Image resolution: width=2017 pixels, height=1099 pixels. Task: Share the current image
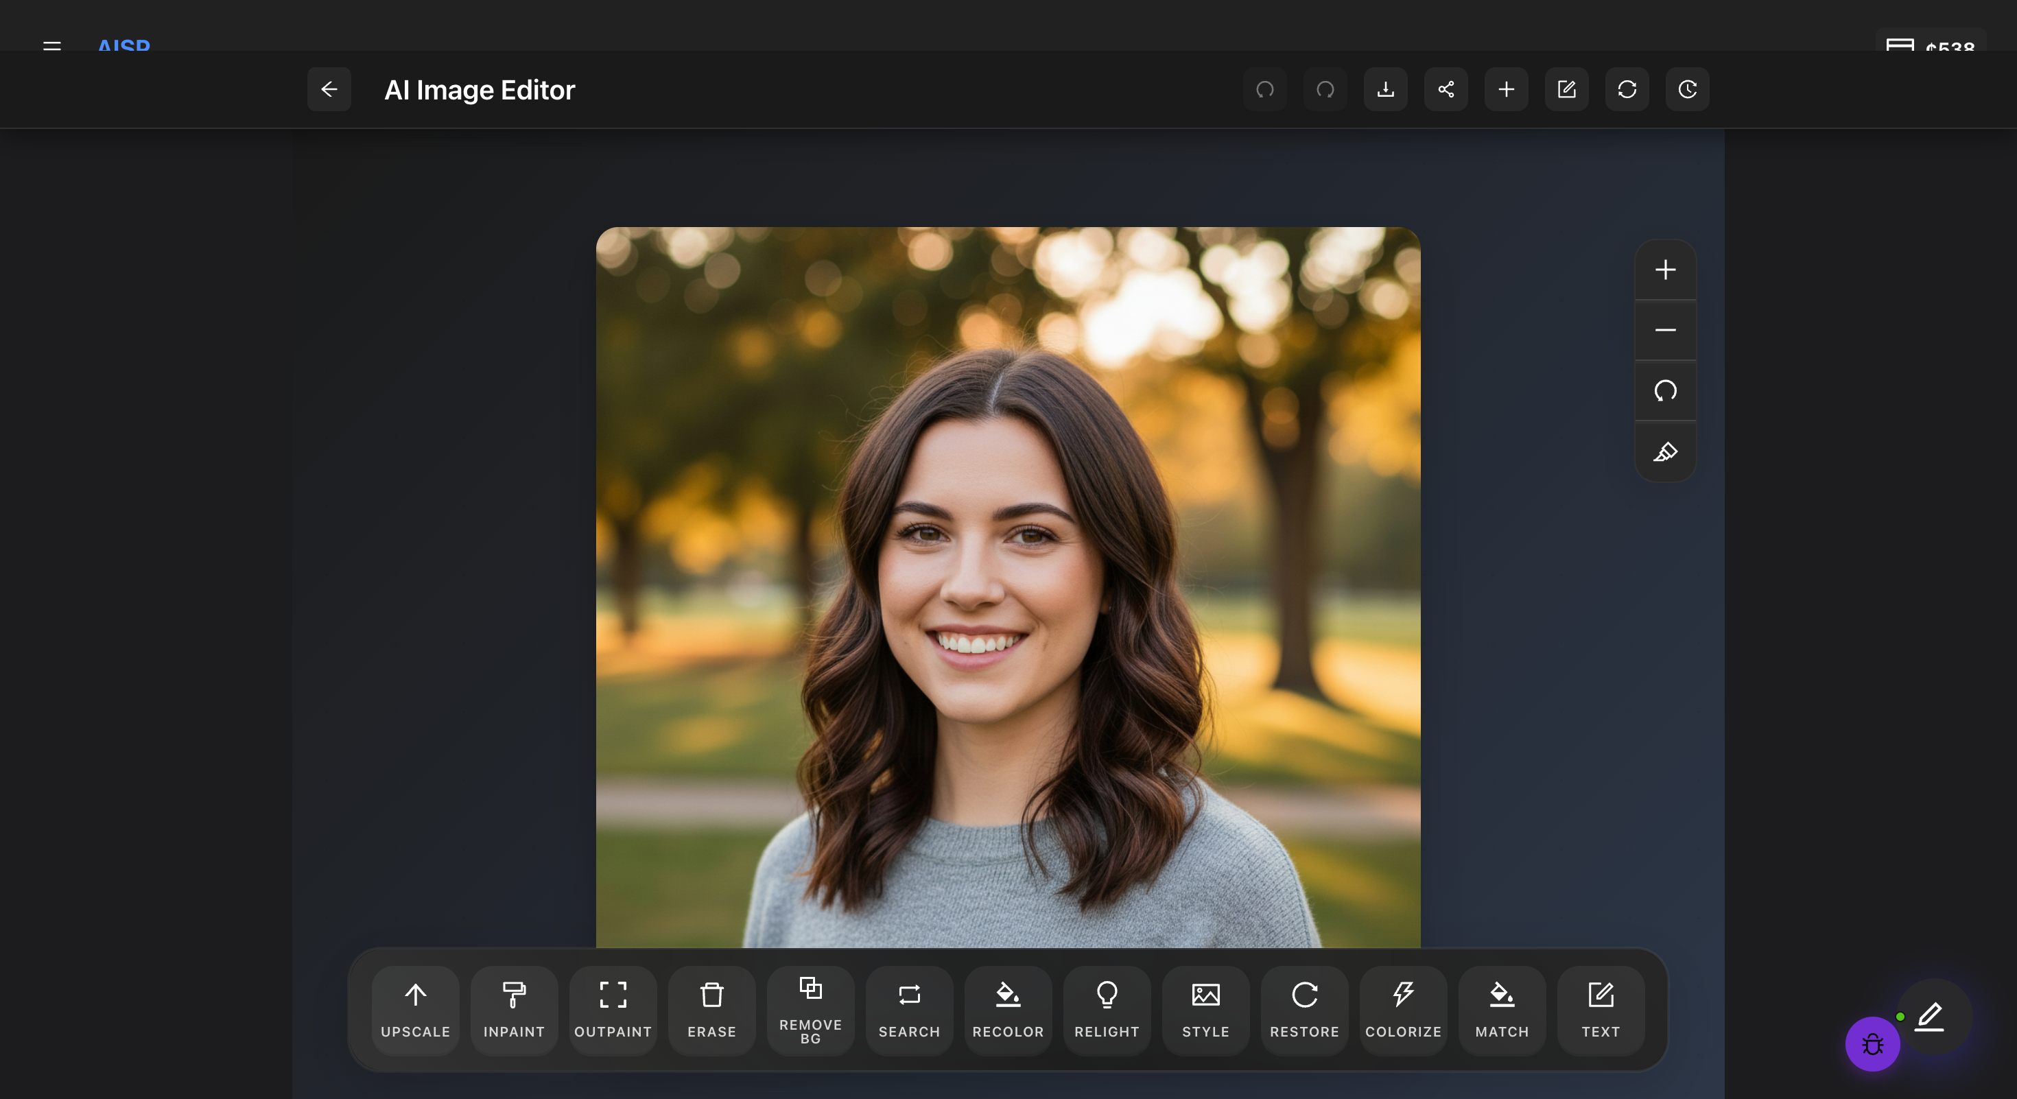click(1446, 89)
